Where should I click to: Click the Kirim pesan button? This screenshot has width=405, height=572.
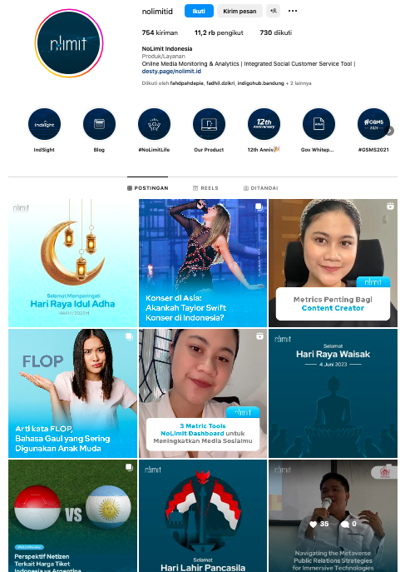240,11
